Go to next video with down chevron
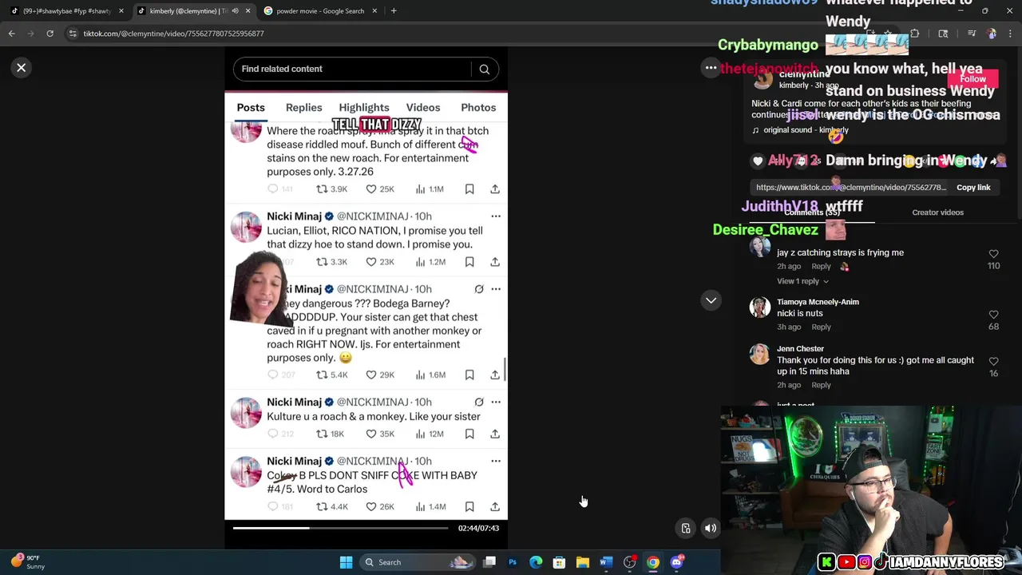 pyautogui.click(x=711, y=300)
